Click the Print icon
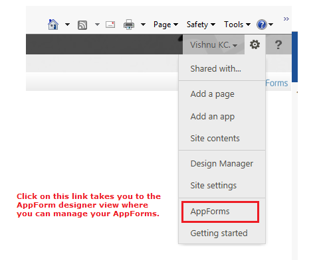The image size is (317, 260). point(129,25)
